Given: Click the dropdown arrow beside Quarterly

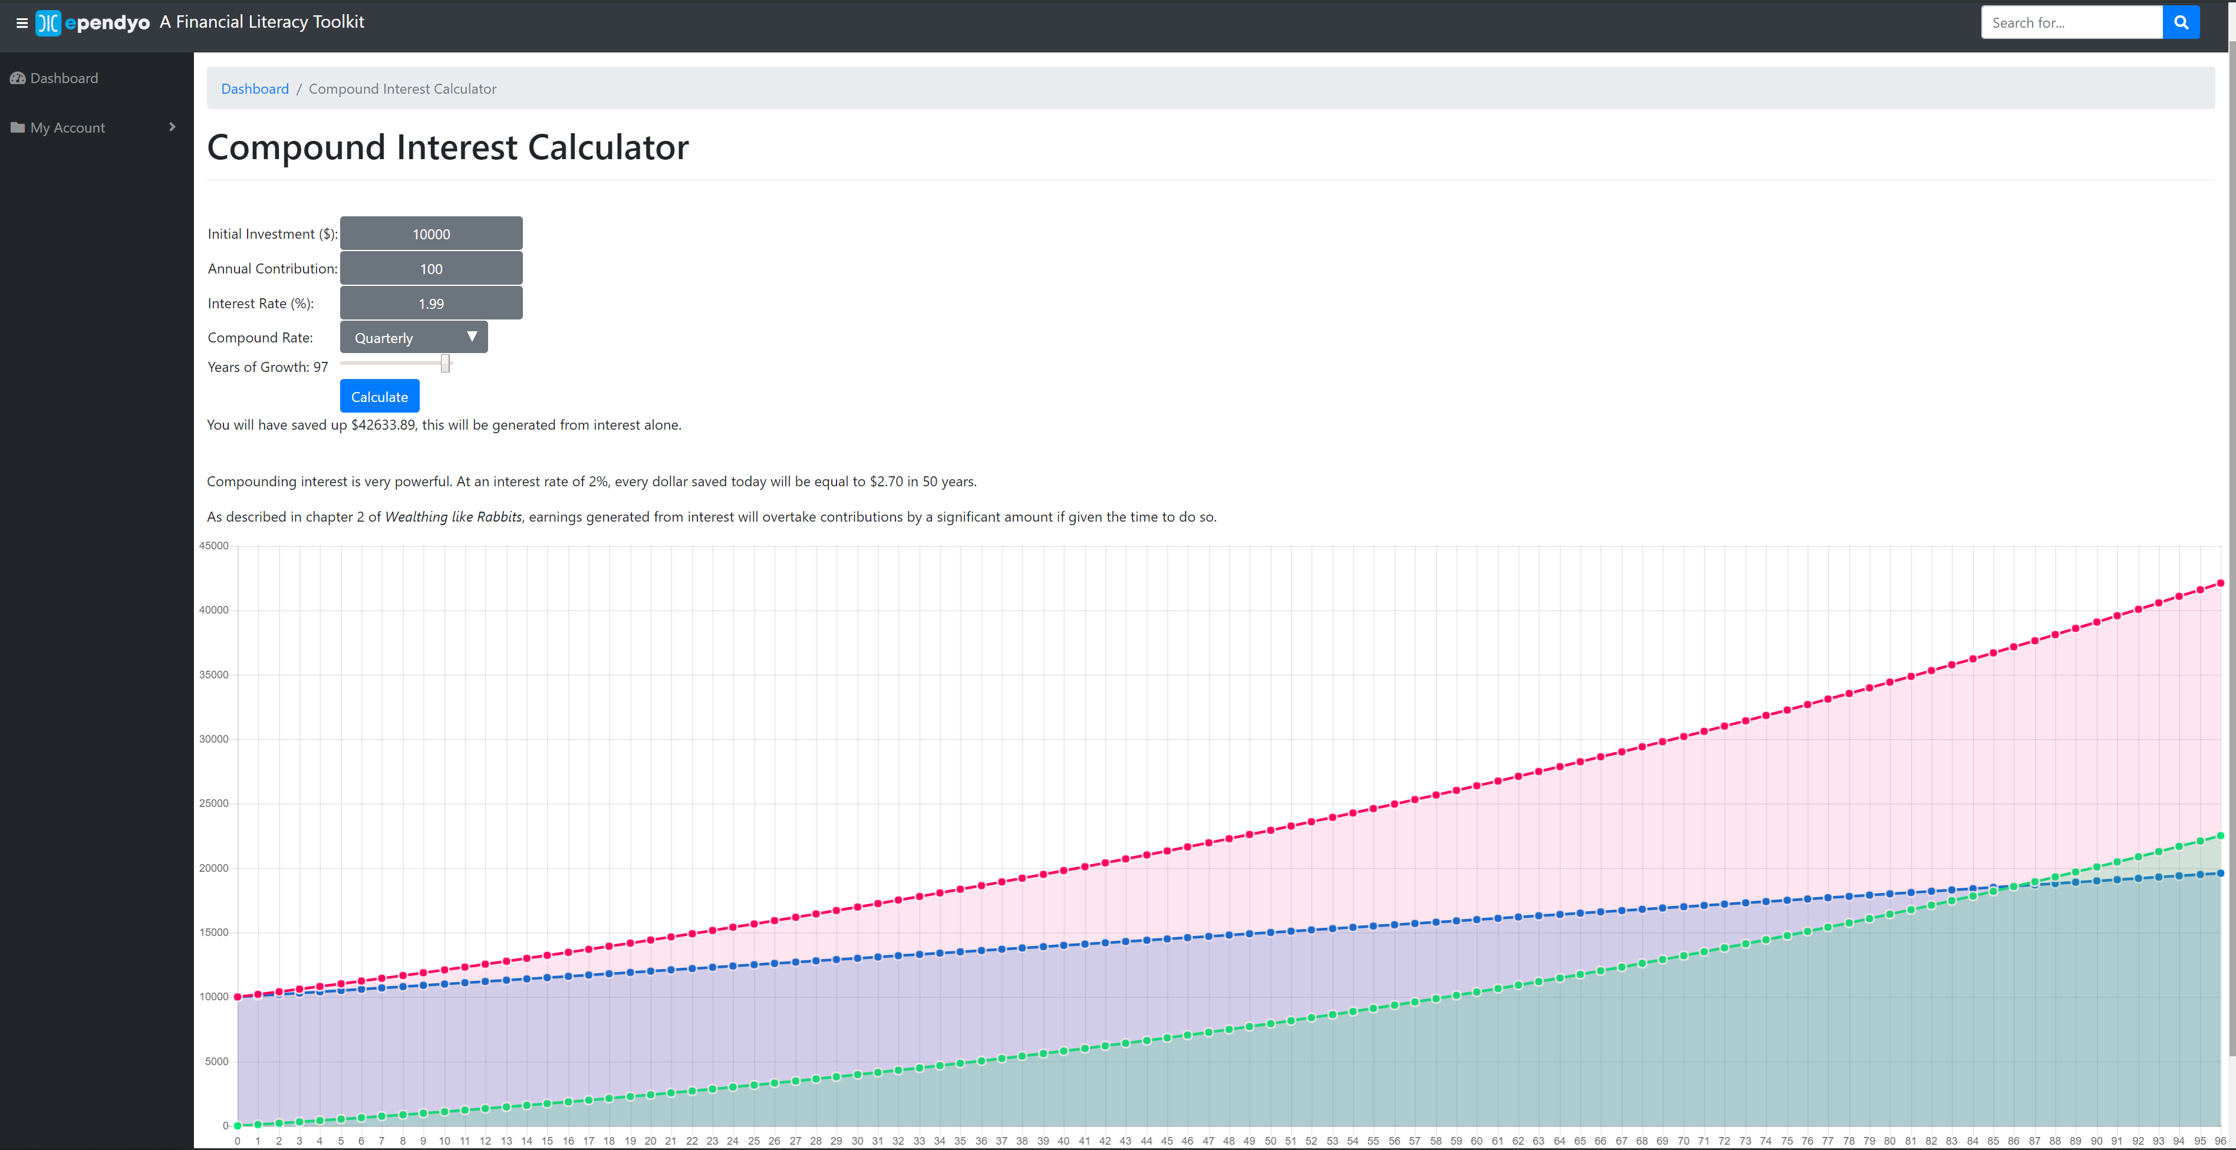Looking at the screenshot, I should click(472, 337).
